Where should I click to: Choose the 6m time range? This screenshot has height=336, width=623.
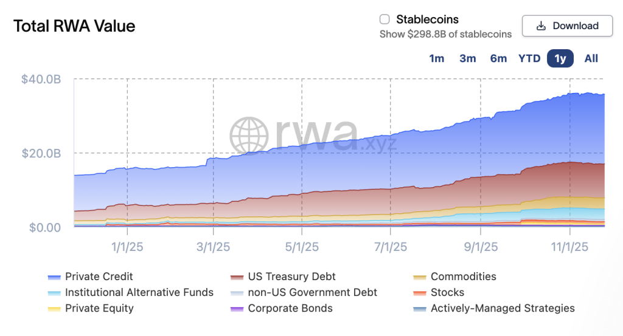click(x=498, y=58)
